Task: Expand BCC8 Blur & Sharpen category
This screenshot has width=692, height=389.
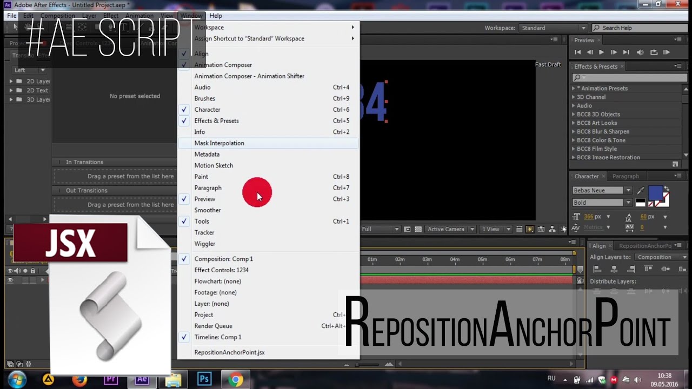Action: [574, 132]
